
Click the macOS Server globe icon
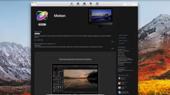[119, 93]
